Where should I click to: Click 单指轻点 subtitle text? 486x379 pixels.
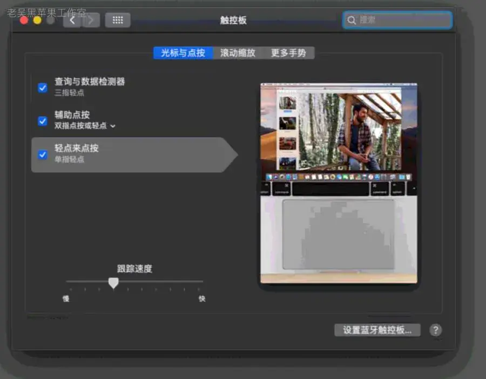(69, 159)
